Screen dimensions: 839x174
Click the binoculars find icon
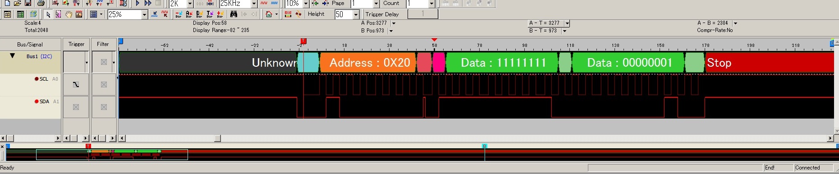point(234,14)
